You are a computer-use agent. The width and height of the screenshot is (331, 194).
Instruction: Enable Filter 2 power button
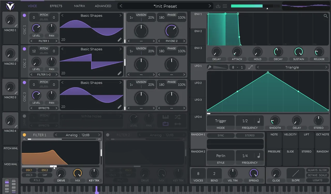coord(108,135)
